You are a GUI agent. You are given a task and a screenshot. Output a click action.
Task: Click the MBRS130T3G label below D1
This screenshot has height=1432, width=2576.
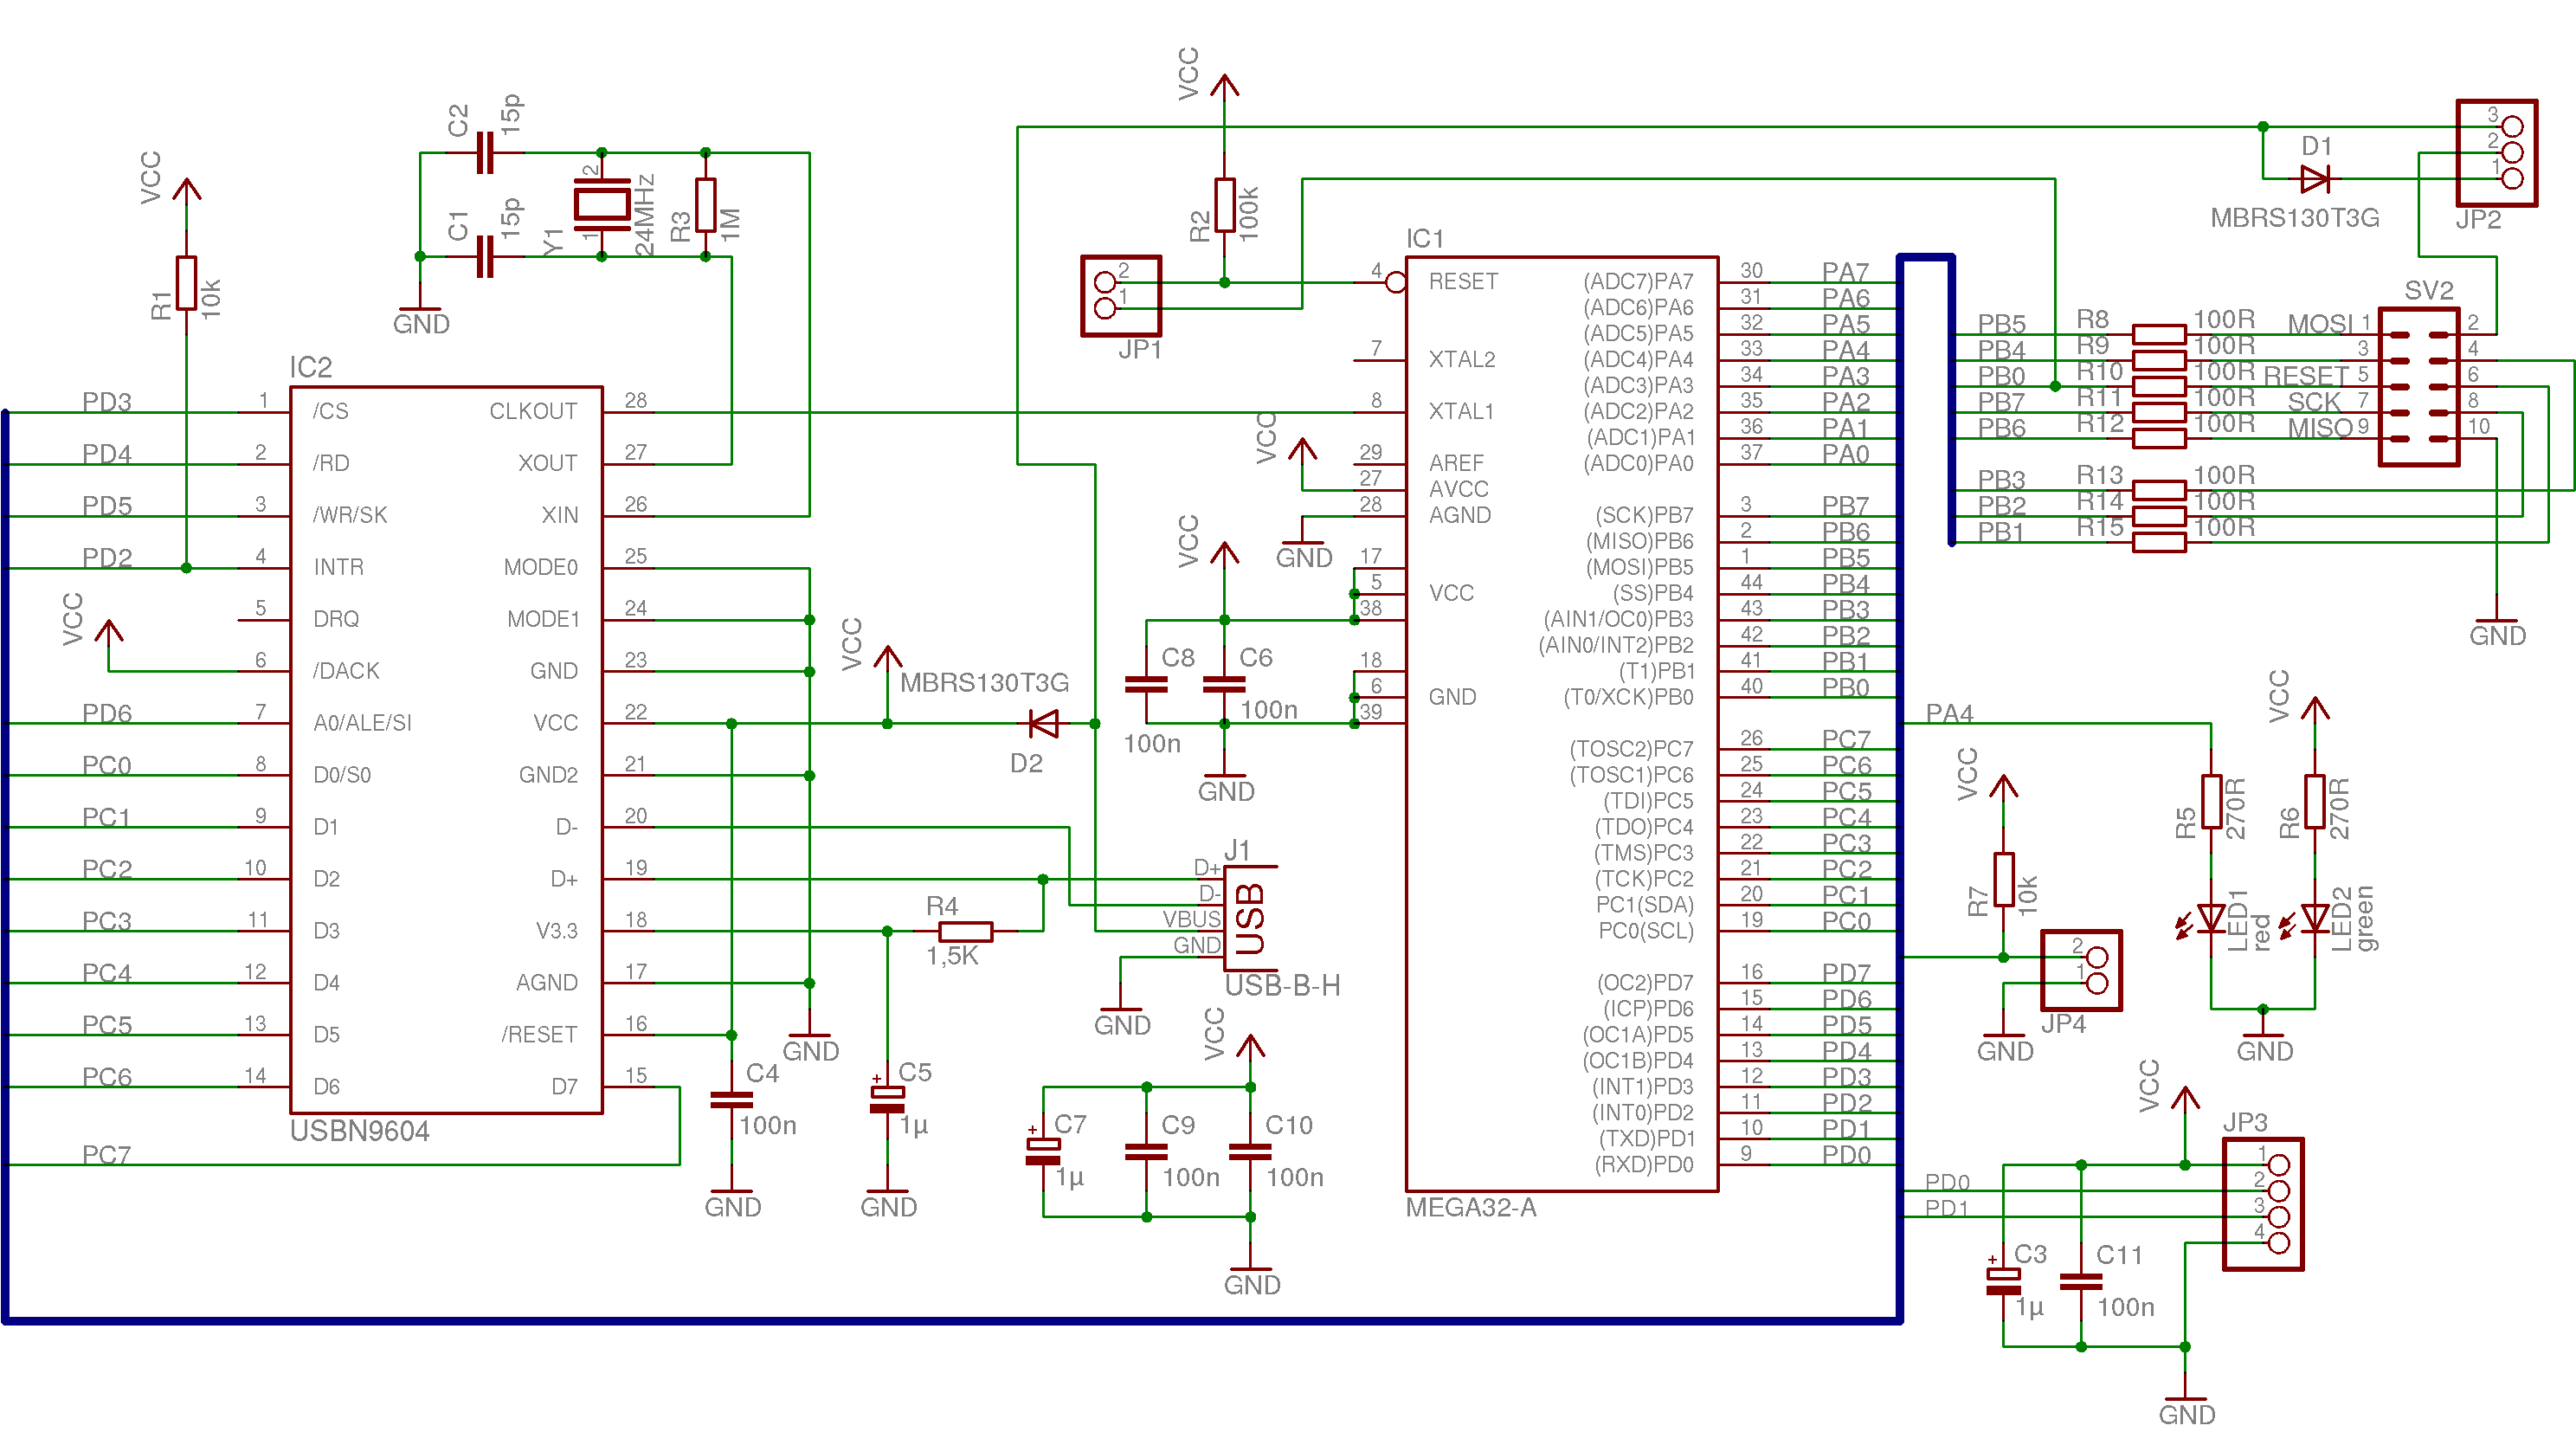[x=2294, y=218]
